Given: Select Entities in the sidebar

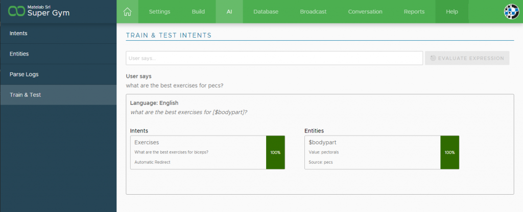Looking at the screenshot, I should coord(58,54).
